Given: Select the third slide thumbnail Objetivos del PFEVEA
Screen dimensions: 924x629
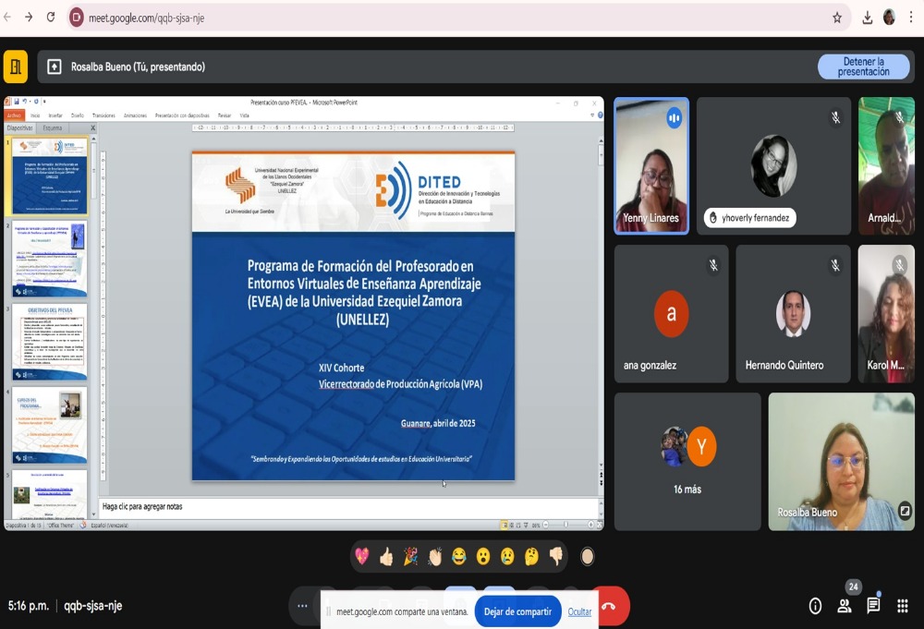Looking at the screenshot, I should 50,341.
